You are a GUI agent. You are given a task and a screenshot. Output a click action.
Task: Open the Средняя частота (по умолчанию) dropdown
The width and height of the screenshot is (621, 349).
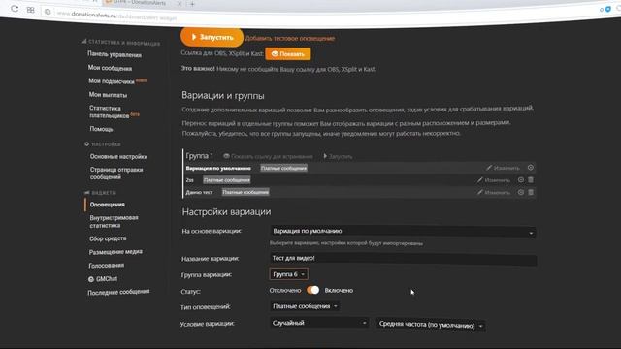point(431,325)
